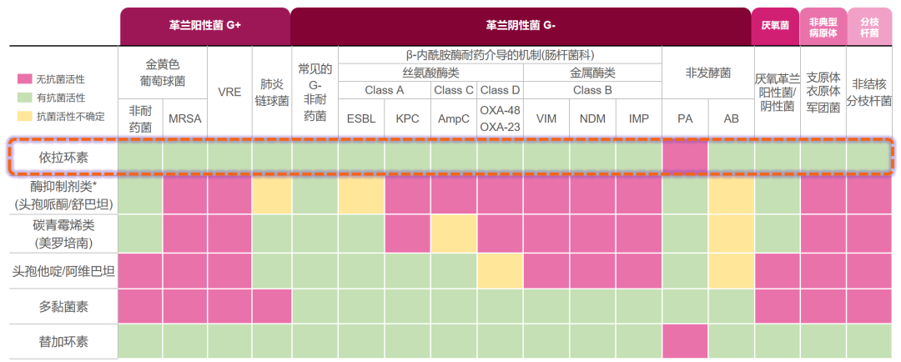The height and width of the screenshot is (362, 901).
Task: Click the 替加环素 row label
Action: click(x=63, y=342)
